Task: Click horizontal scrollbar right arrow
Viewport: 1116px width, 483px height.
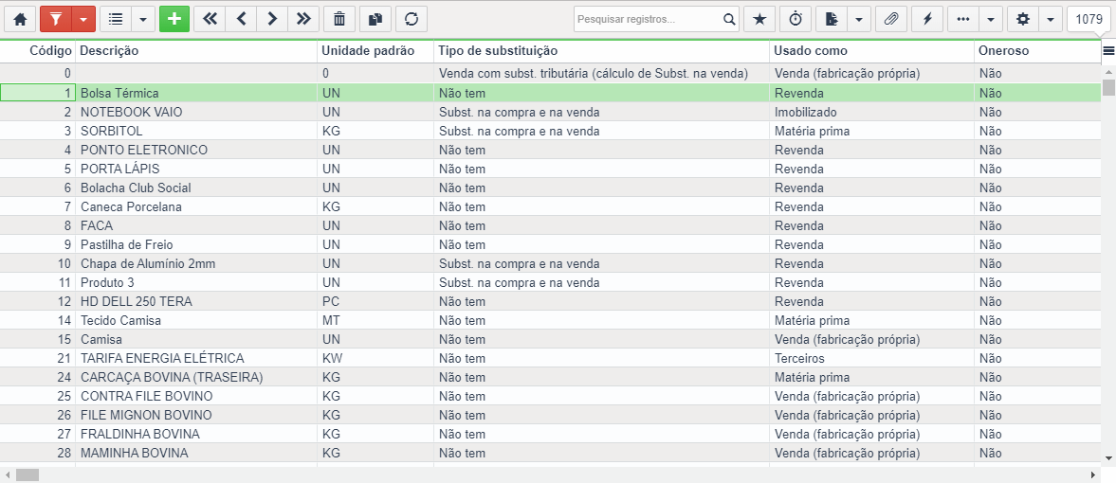Action: click(x=1094, y=474)
